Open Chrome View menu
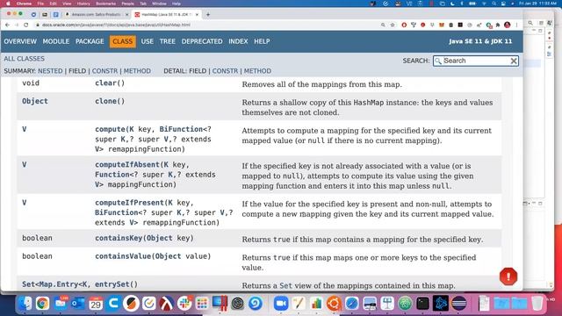This screenshot has height=316, width=562. [67, 4]
